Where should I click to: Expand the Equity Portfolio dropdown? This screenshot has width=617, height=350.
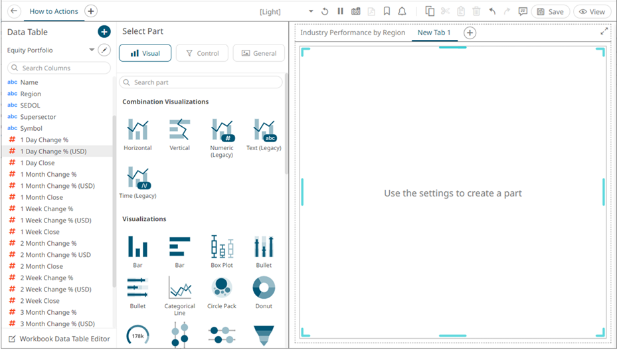pos(92,50)
